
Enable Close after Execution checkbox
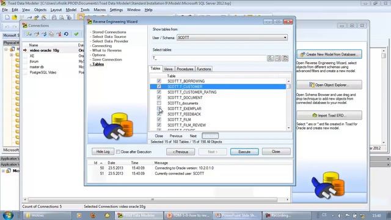118,152
